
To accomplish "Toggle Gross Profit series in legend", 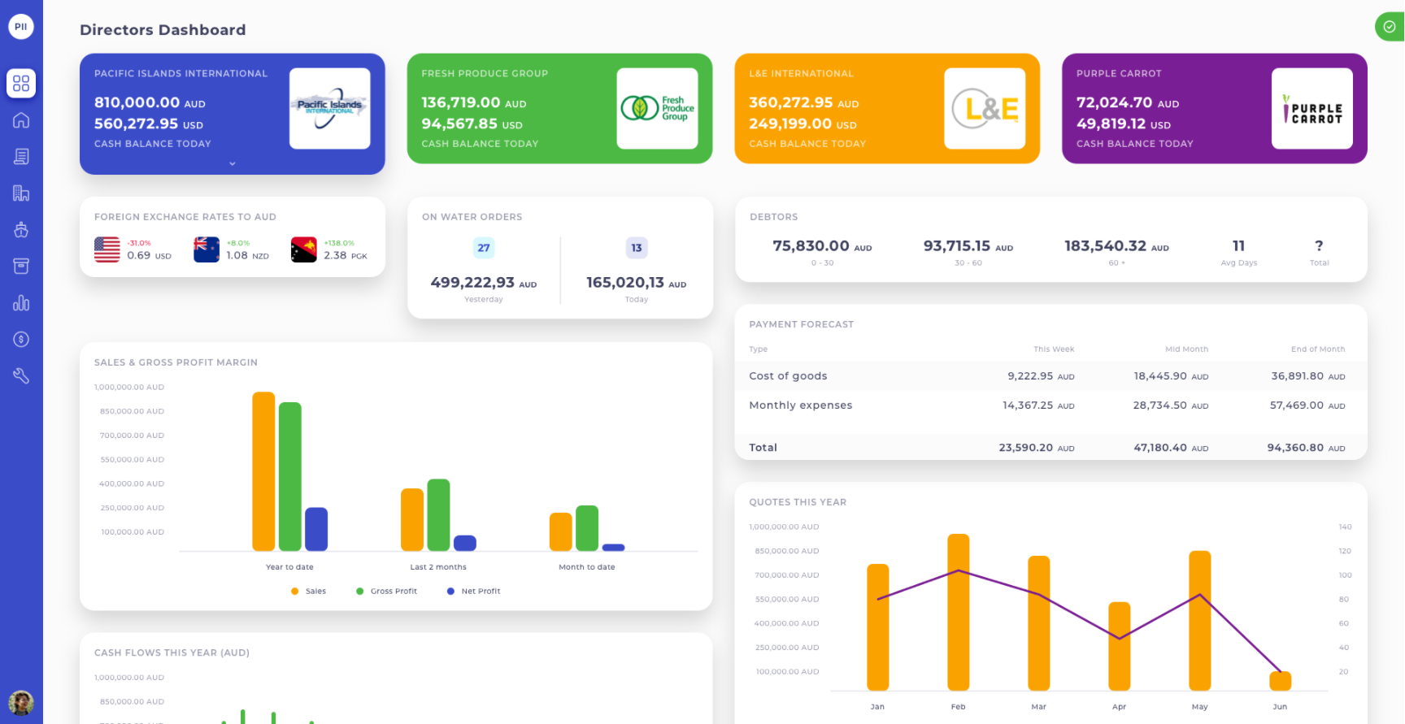I will (386, 592).
